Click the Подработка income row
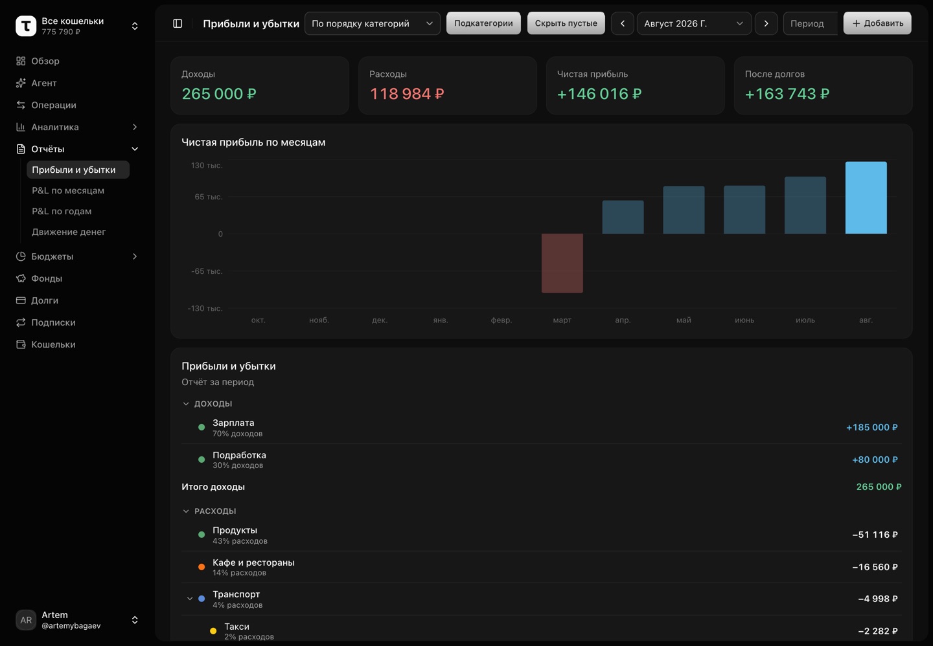The image size is (933, 646). (542, 460)
